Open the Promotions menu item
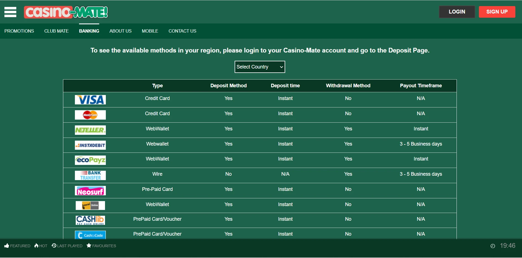Screen dimensions: 522x258 point(19,31)
